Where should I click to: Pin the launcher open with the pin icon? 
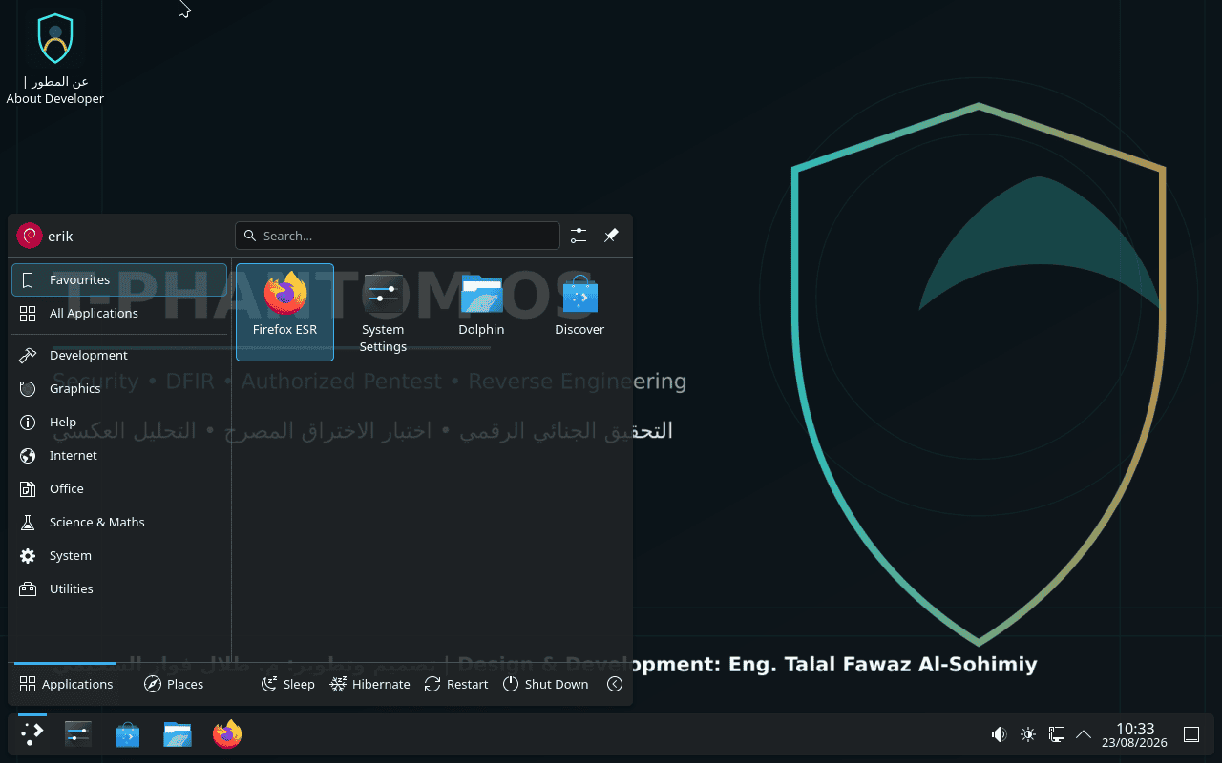click(612, 236)
